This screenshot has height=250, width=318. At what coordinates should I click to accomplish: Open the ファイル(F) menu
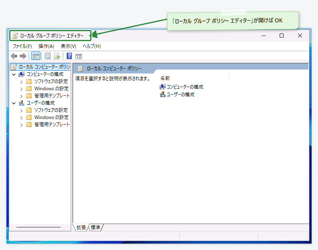click(x=22, y=46)
